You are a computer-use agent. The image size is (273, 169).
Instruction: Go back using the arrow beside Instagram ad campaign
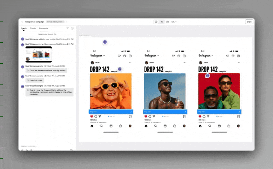[x=22, y=22]
